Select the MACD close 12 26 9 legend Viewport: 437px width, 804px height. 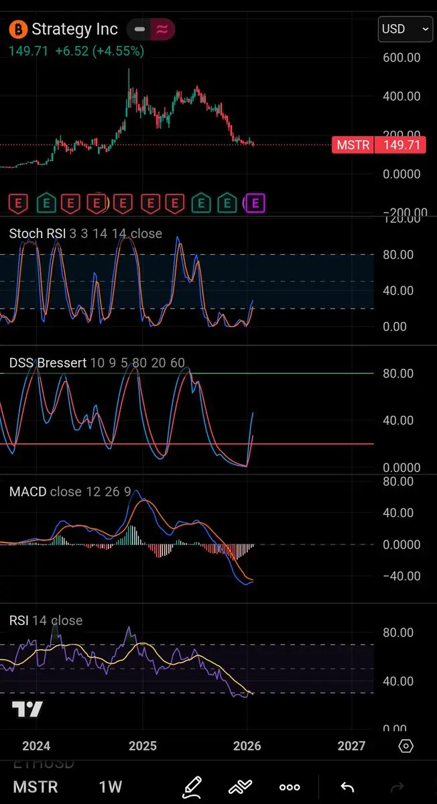coord(70,492)
